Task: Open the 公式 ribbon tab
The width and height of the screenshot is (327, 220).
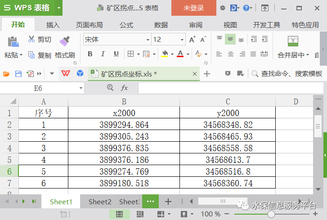Action: [126, 25]
